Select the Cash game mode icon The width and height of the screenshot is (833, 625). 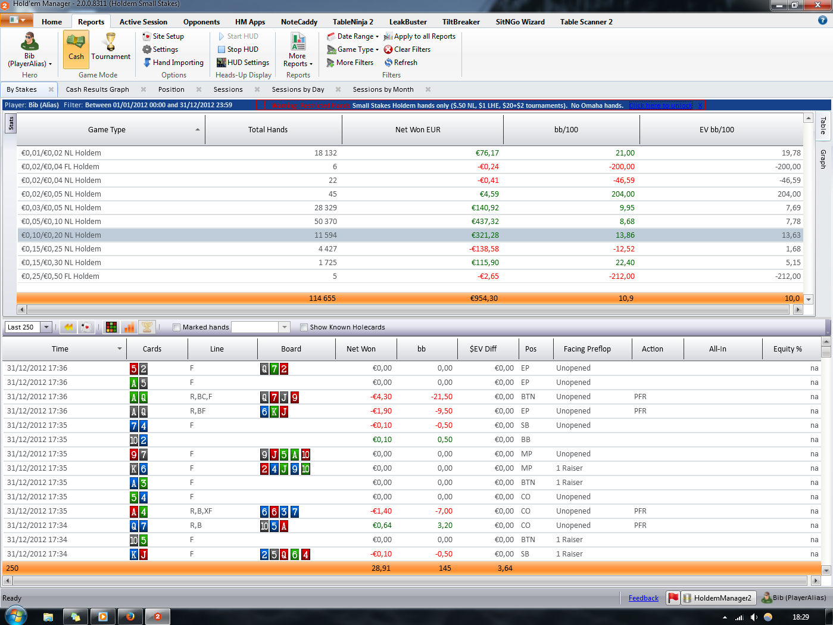coord(76,49)
